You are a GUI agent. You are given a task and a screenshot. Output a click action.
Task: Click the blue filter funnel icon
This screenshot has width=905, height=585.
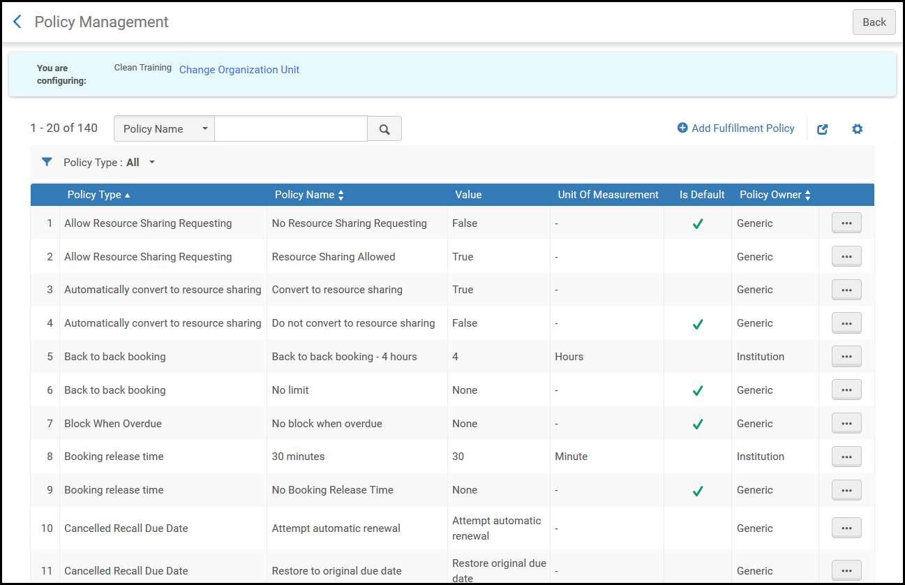tap(47, 162)
